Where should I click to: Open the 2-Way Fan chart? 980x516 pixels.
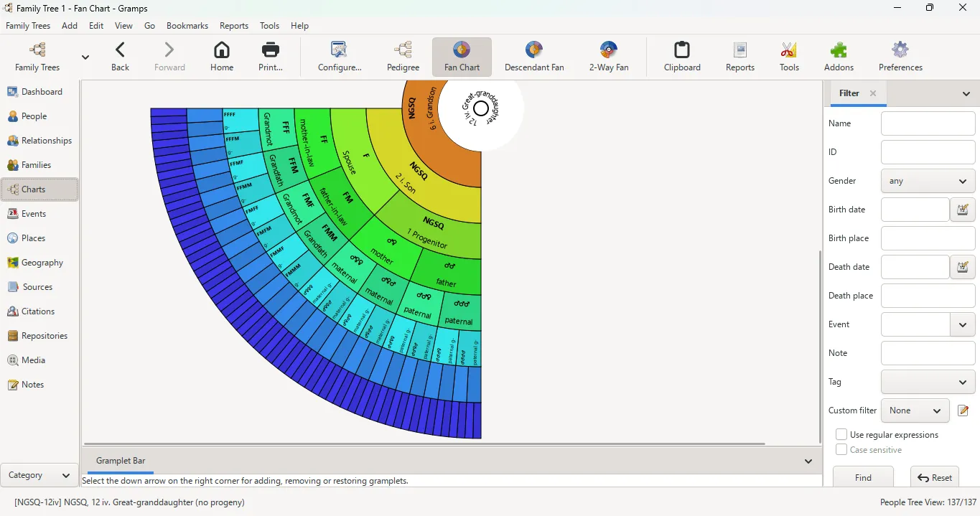(608, 57)
